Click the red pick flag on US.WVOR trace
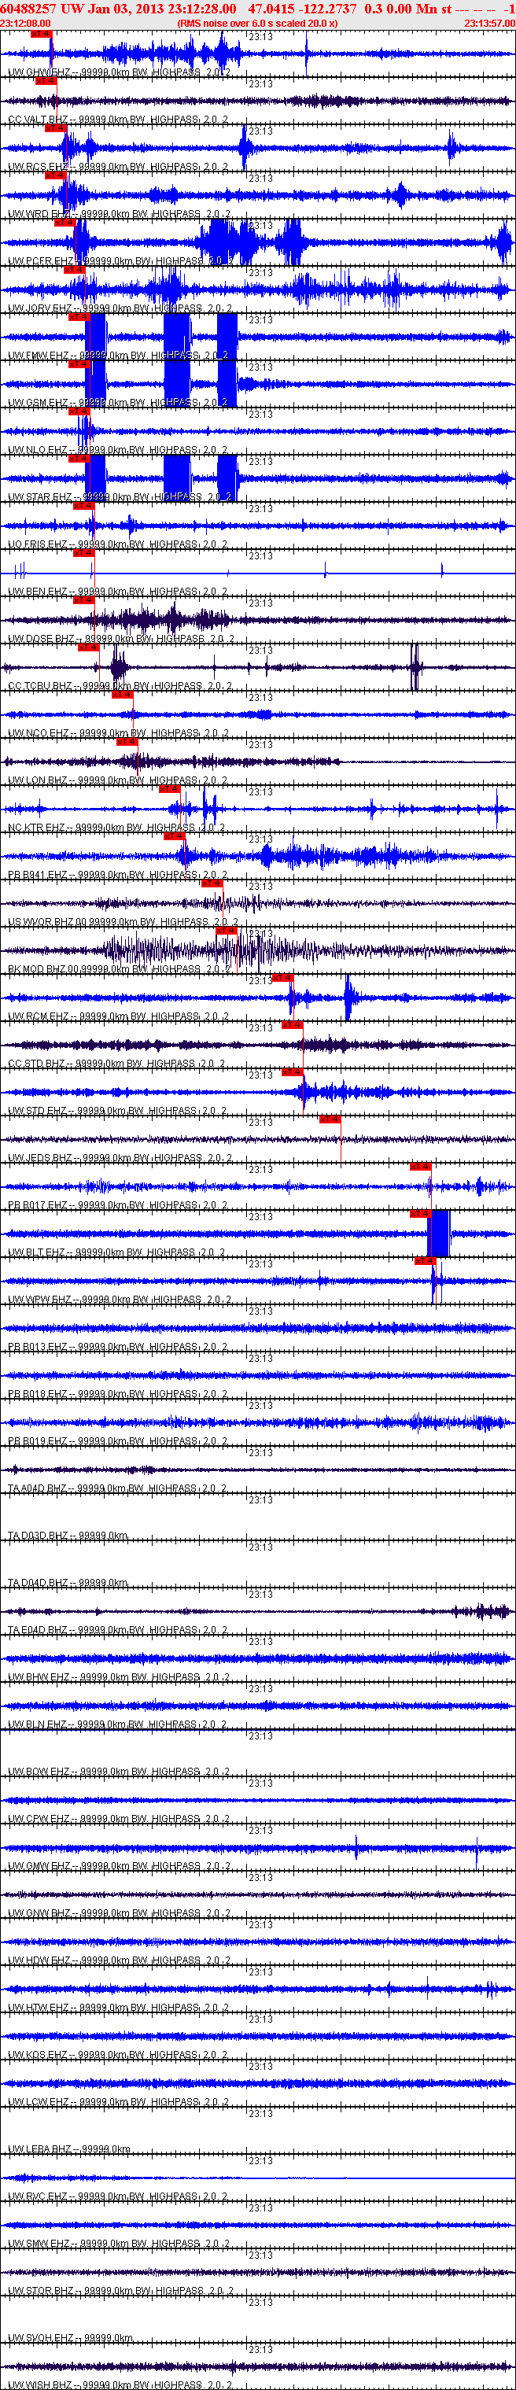Viewport: 516px width, 2390px height. (x=212, y=884)
